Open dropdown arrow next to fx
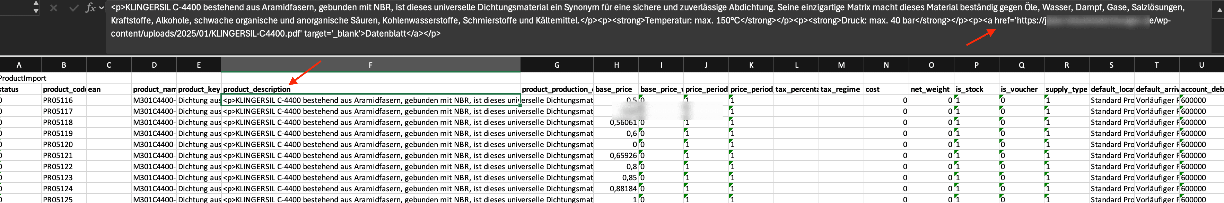1224x203 pixels. (102, 8)
